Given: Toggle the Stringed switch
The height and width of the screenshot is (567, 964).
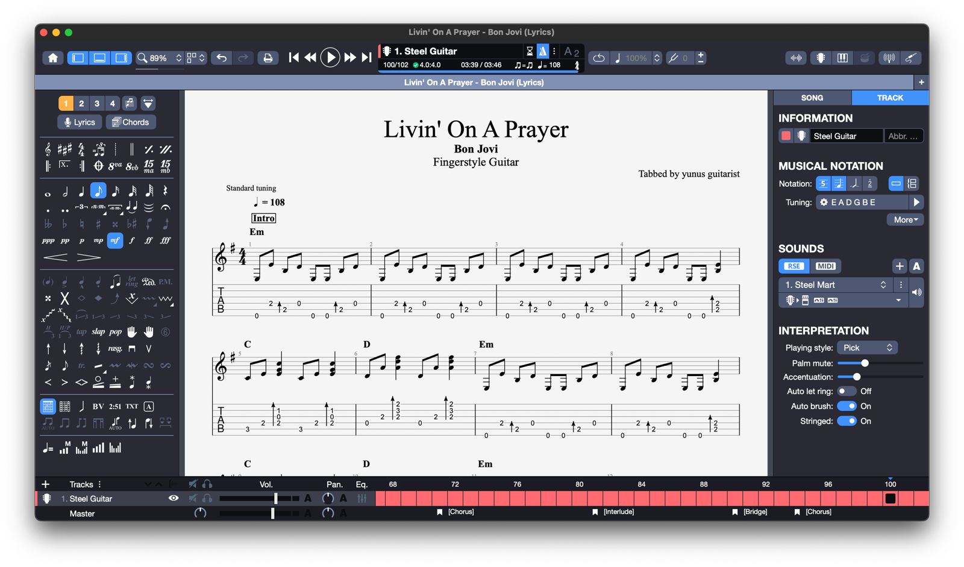Looking at the screenshot, I should click(847, 421).
